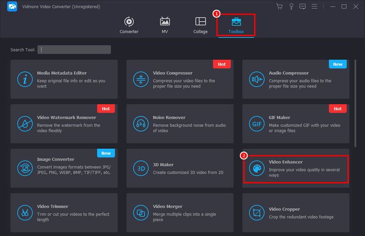Click 'Remove background noise' description

tap(189, 128)
